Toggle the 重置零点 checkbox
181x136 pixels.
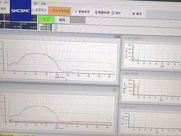(x=33, y=10)
